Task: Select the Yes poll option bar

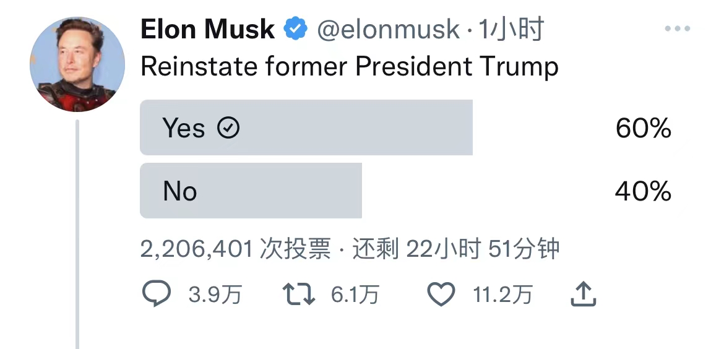Action: (306, 127)
